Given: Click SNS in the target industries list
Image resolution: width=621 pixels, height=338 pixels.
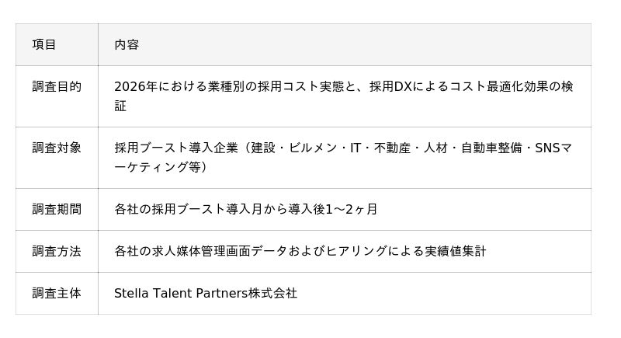Looking at the screenshot, I should pyautogui.click(x=547, y=148).
